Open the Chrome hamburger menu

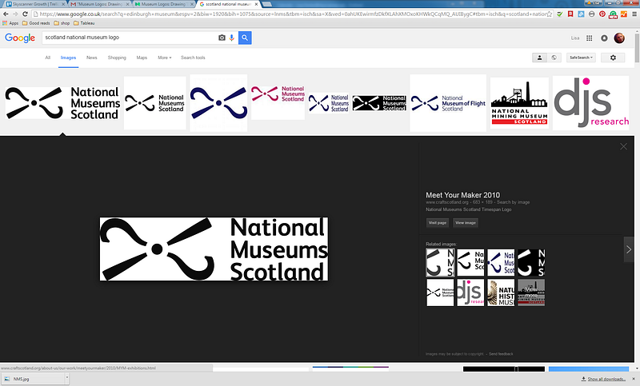tap(634, 14)
